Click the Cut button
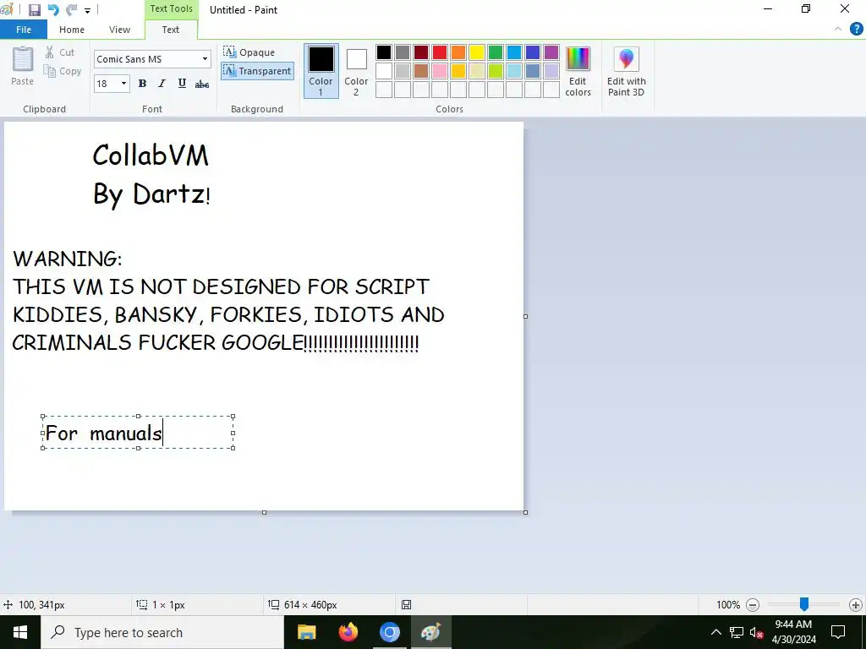Image resolution: width=866 pixels, height=649 pixels. coord(60,52)
